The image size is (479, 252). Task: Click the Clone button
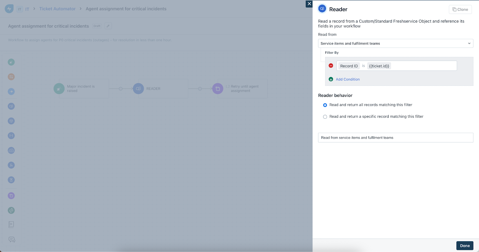click(460, 10)
